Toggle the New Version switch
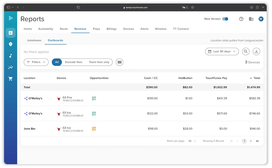 [x=225, y=19]
